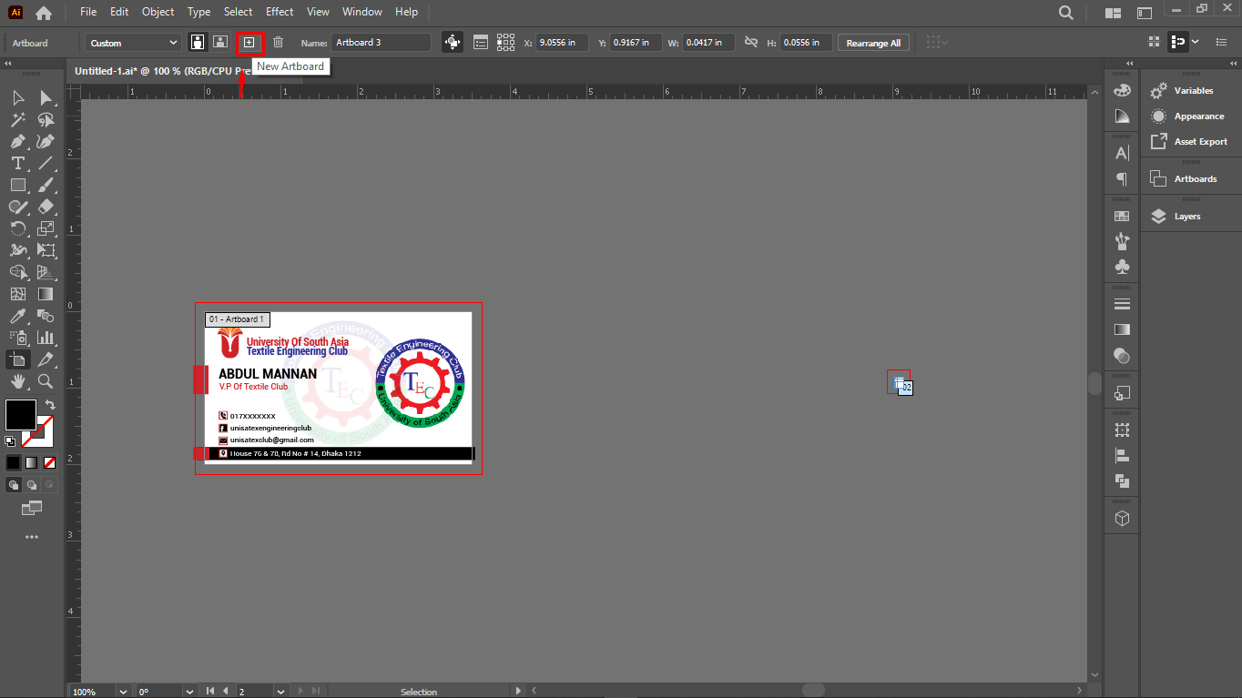Open the zoom level dropdown at 100%

click(123, 692)
